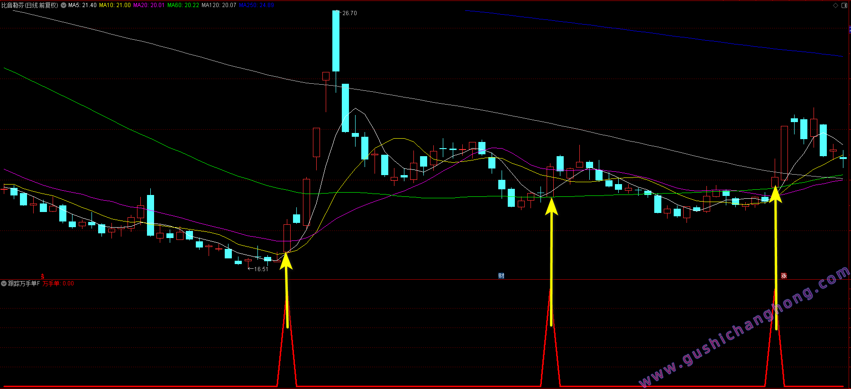Click the red S marker above the indicator pane
Image resolution: width=851 pixels, height=389 pixels.
(43, 276)
